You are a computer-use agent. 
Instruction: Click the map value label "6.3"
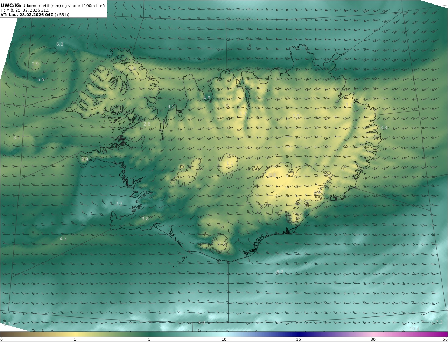60,44
